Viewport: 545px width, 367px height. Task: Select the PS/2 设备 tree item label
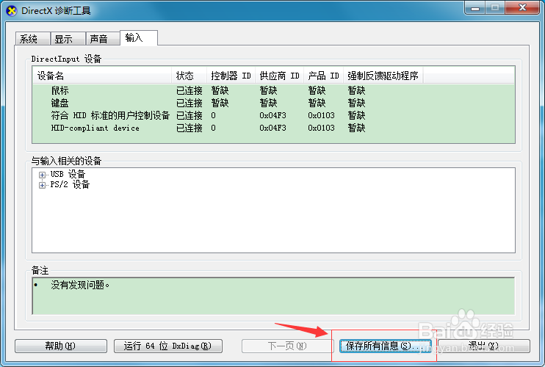[70, 184]
